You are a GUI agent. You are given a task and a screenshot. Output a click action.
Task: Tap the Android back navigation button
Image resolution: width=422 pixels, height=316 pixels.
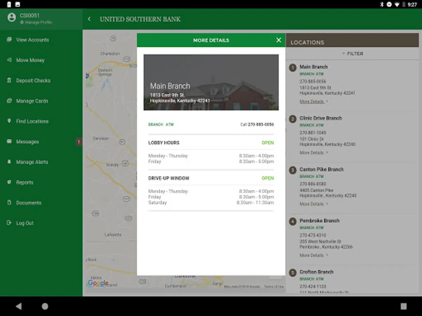click(x=19, y=306)
